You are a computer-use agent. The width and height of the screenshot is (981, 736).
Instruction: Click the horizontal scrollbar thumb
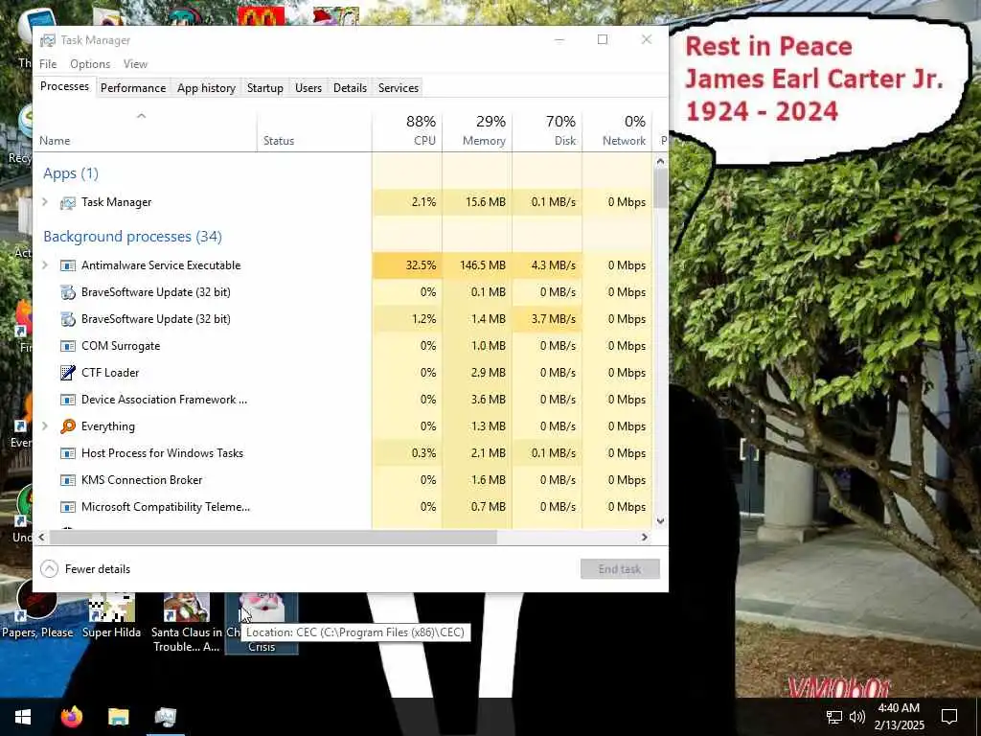(x=273, y=537)
